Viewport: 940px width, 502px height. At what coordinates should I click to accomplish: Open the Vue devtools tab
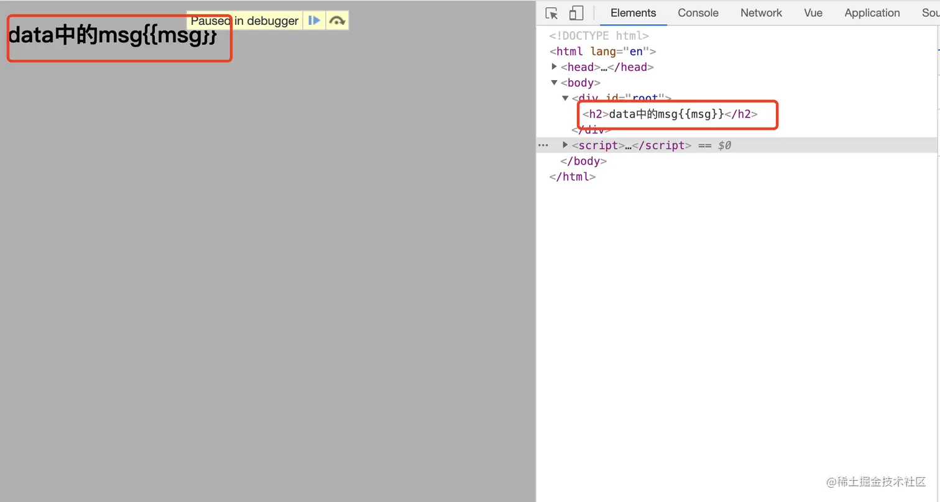point(813,13)
